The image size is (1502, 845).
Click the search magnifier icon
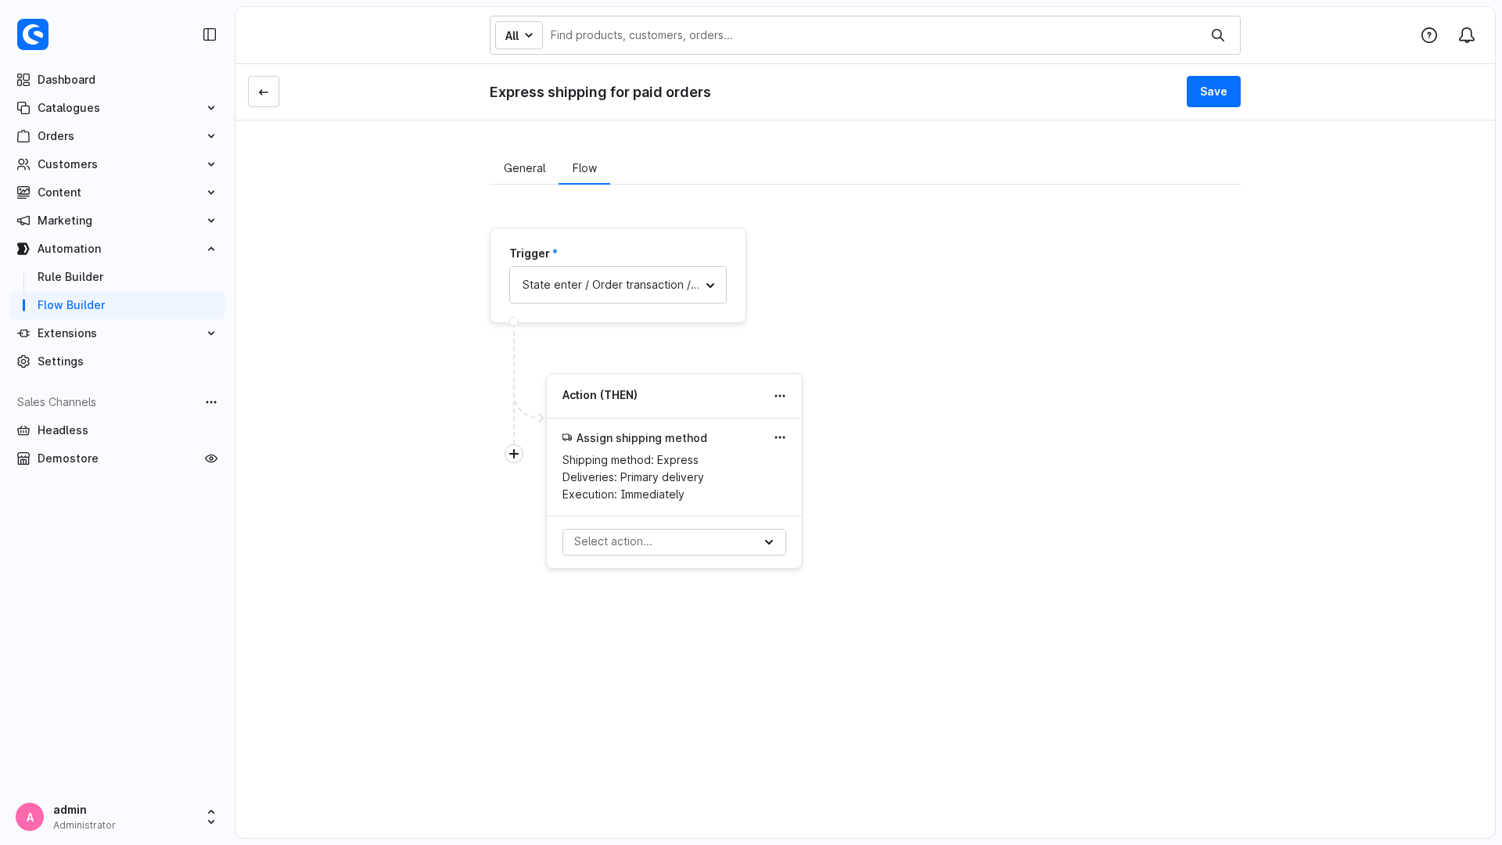1218,35
